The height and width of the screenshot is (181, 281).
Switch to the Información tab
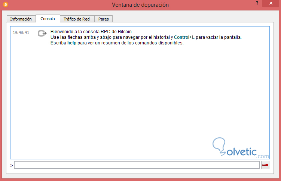pos(21,19)
